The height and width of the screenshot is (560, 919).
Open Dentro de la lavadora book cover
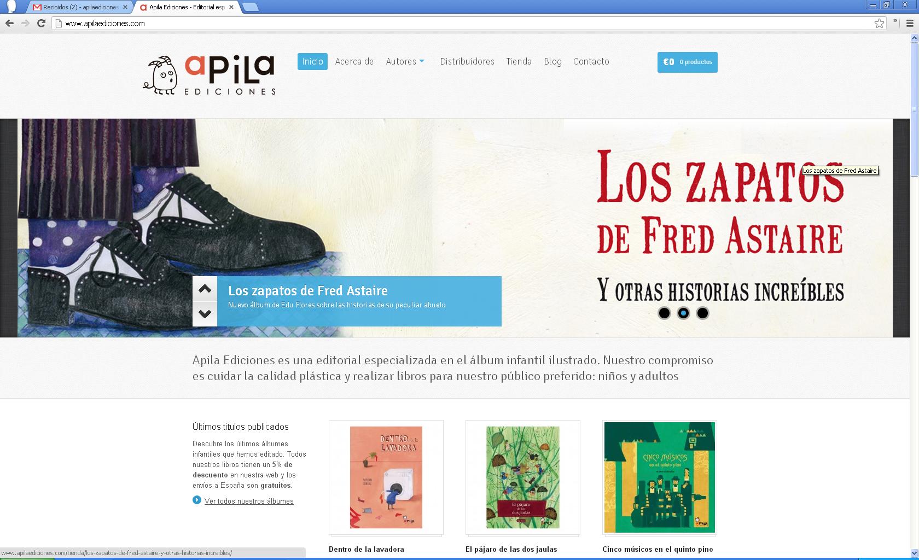(386, 477)
